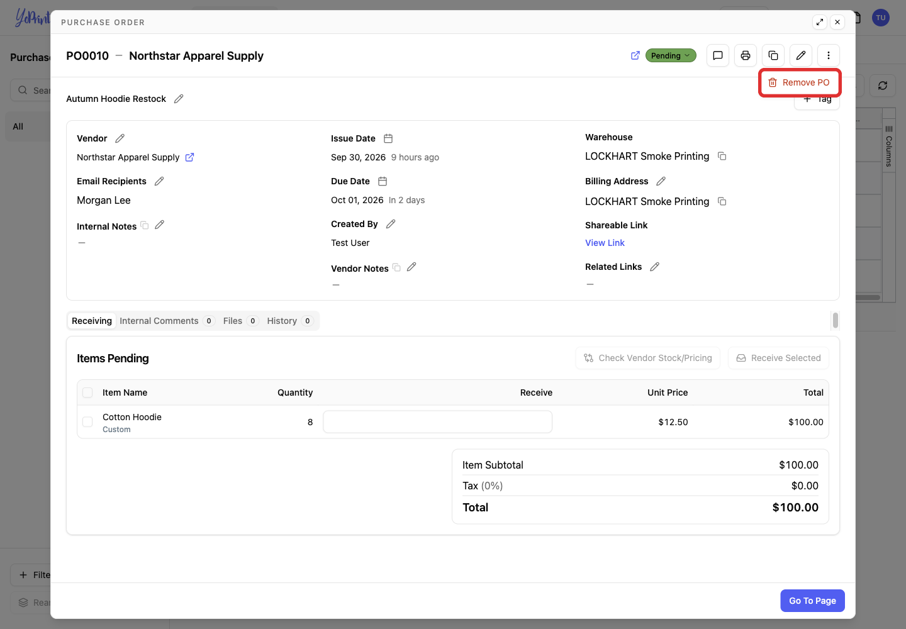Open the History tab
Screen dimensions: 906x629
point(289,321)
